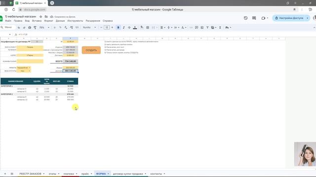Screen dimensions: 316x177
Task: Switch to РЕЕСТР ЗАКАЗОВ sheet tab
Action: tap(30, 174)
